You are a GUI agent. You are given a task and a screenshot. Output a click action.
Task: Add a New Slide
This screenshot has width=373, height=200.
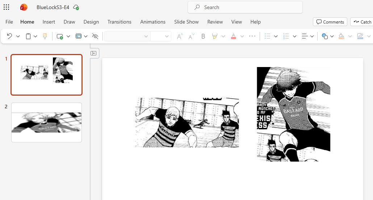[x=60, y=36]
